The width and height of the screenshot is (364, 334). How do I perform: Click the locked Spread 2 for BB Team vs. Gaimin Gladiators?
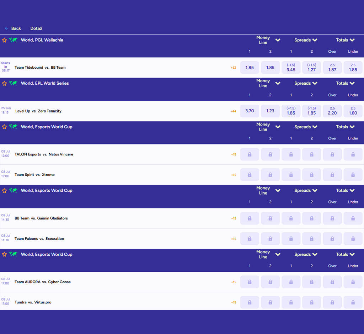click(311, 218)
